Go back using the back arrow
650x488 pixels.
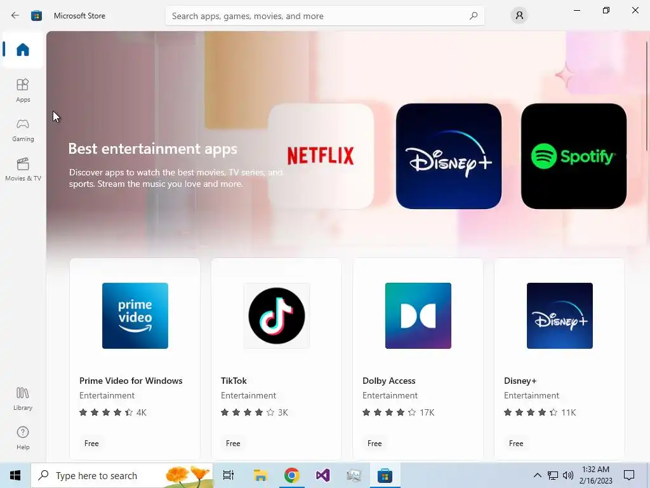(x=15, y=15)
